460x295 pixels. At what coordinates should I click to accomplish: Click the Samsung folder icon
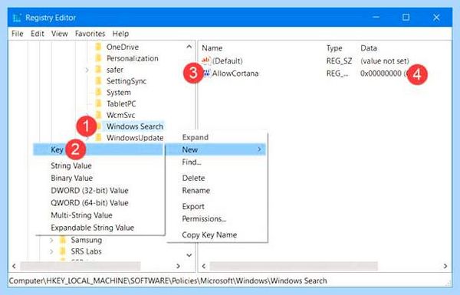pyautogui.click(x=63, y=240)
